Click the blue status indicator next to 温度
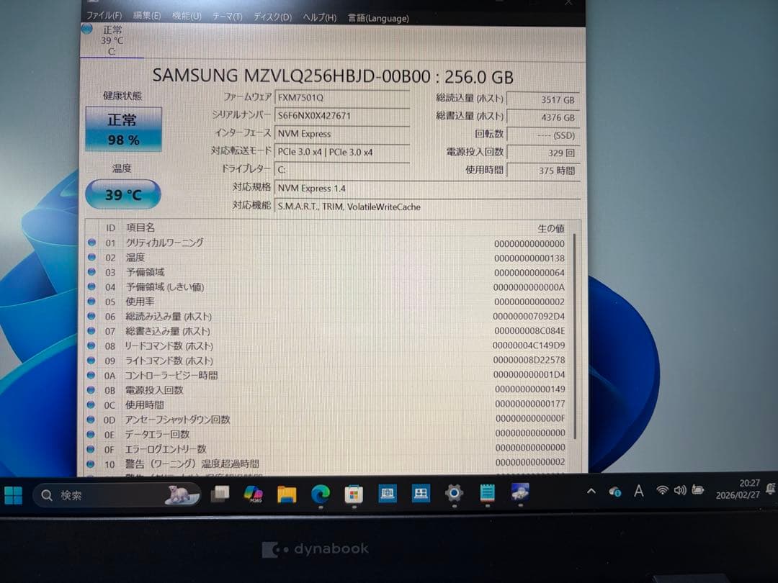The height and width of the screenshot is (583, 778). pyautogui.click(x=91, y=257)
